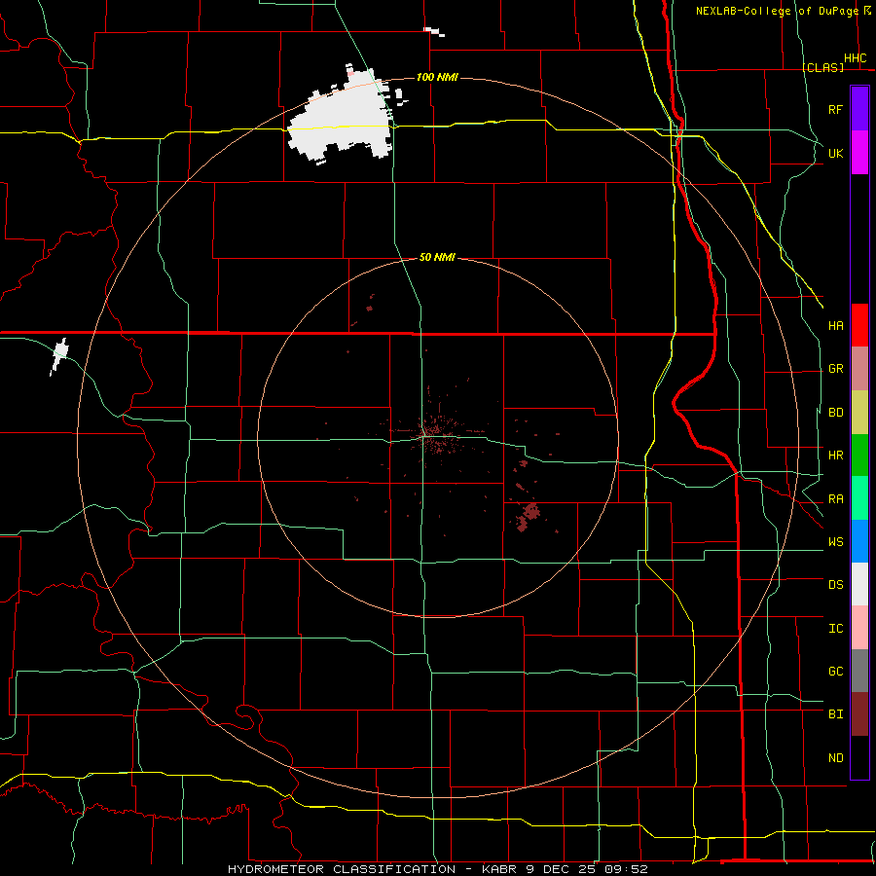Click the small white echo at far west
This screenshot has height=876, width=876.
[59, 356]
